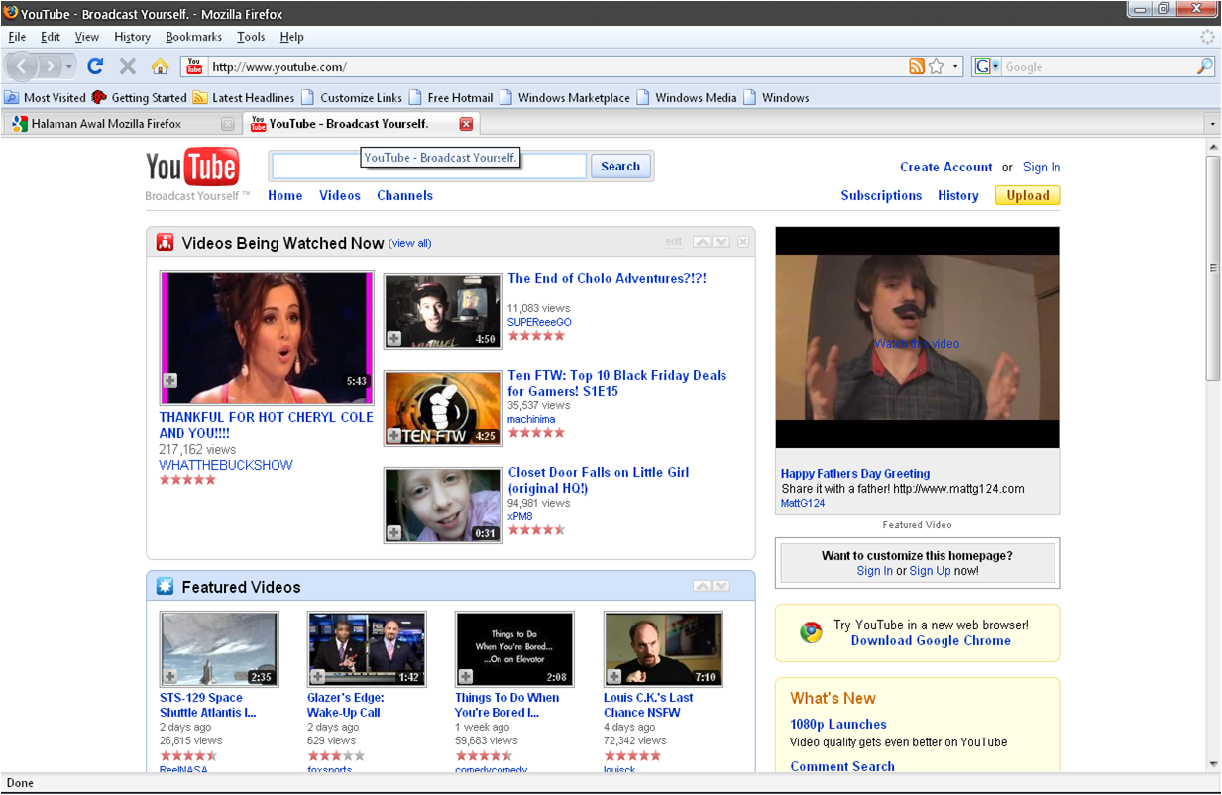Viewport: 1222px width, 795px height.
Task: Open the History menu
Action: tap(132, 37)
